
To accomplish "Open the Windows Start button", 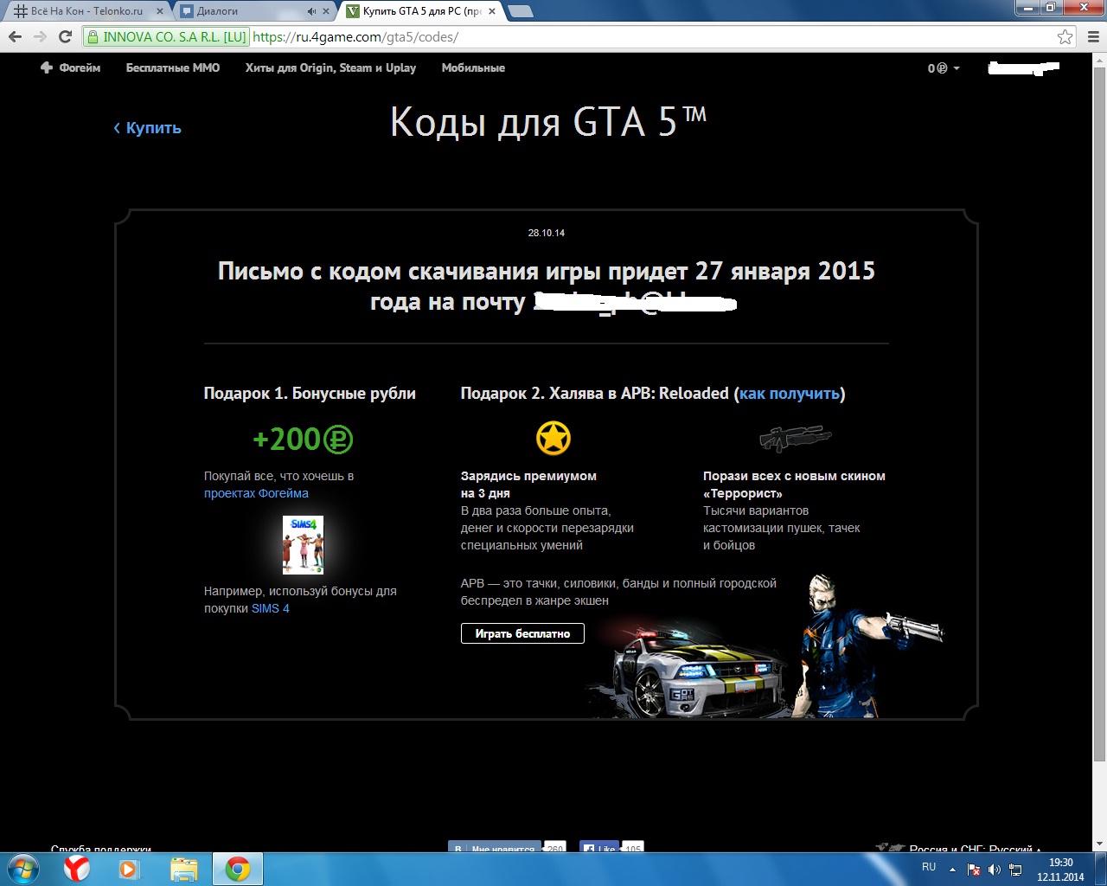I will [x=23, y=869].
